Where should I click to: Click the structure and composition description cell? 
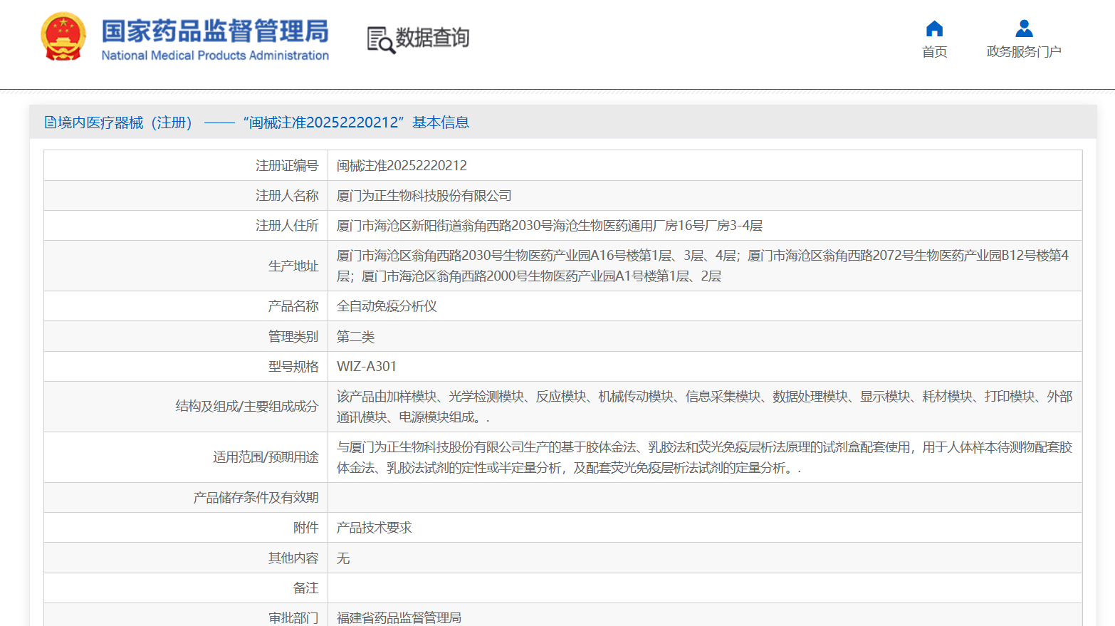[x=705, y=407]
